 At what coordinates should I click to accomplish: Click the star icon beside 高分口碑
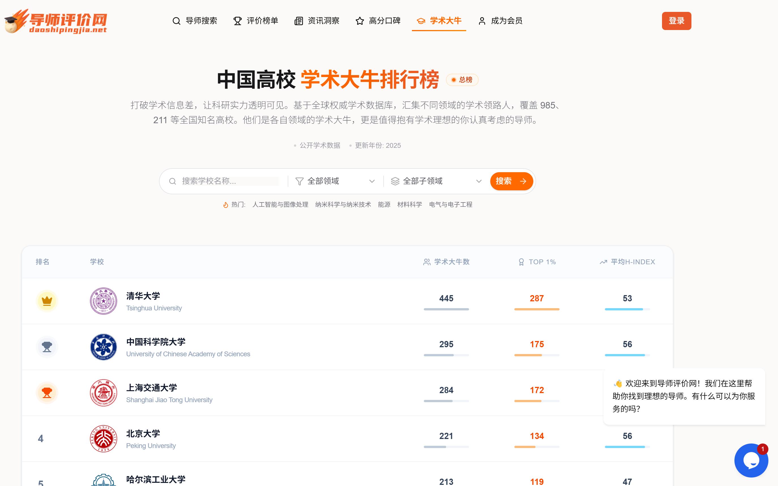pos(360,21)
